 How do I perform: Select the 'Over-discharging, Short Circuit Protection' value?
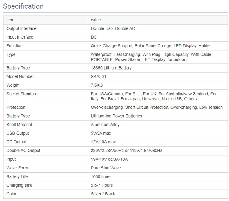[x=130, y=107]
